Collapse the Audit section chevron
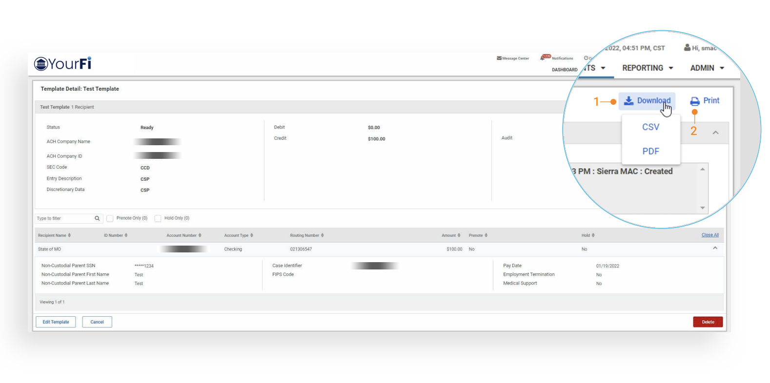The width and height of the screenshot is (770, 383). pos(715,133)
